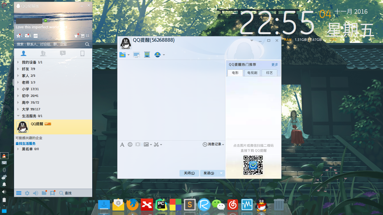Open the dropdown beside police cap icon
Viewport: 383px width, 215px height.
click(x=164, y=55)
